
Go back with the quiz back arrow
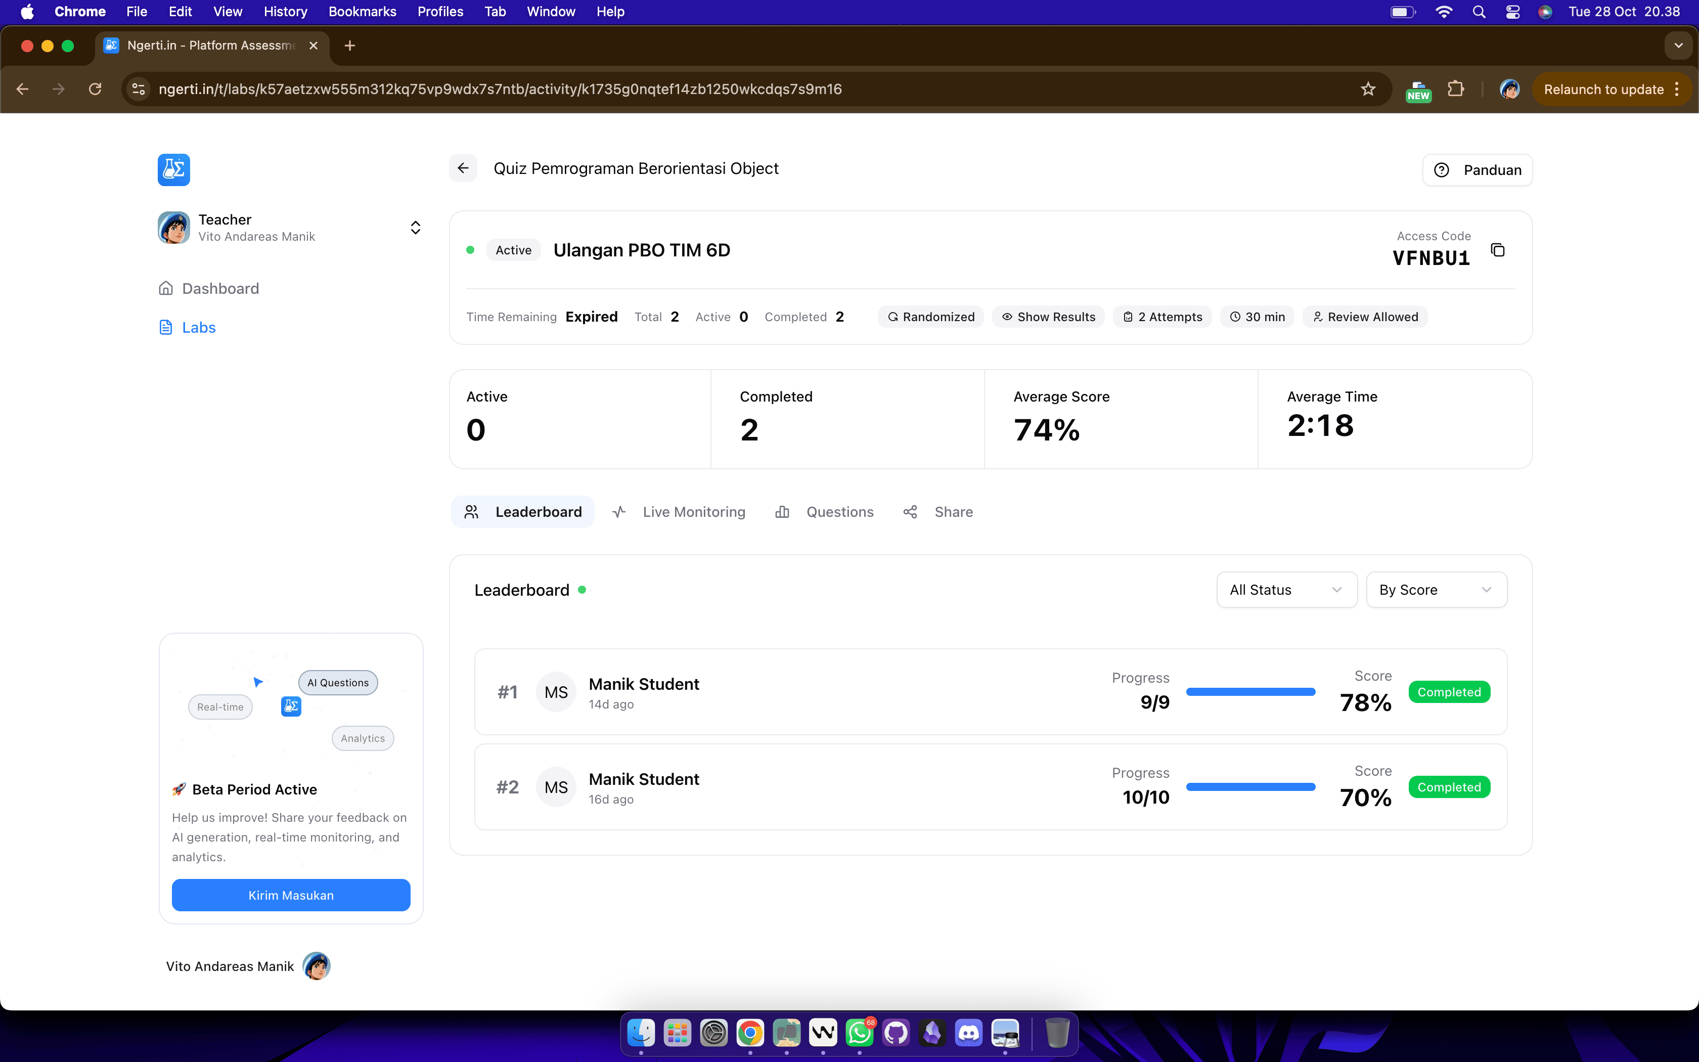[463, 168]
